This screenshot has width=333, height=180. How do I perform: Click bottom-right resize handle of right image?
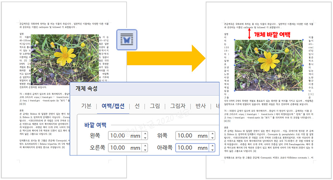pos(303,91)
